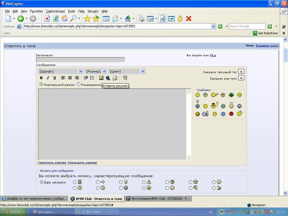Stop loading the page
288x216 pixels.
tap(47, 19)
